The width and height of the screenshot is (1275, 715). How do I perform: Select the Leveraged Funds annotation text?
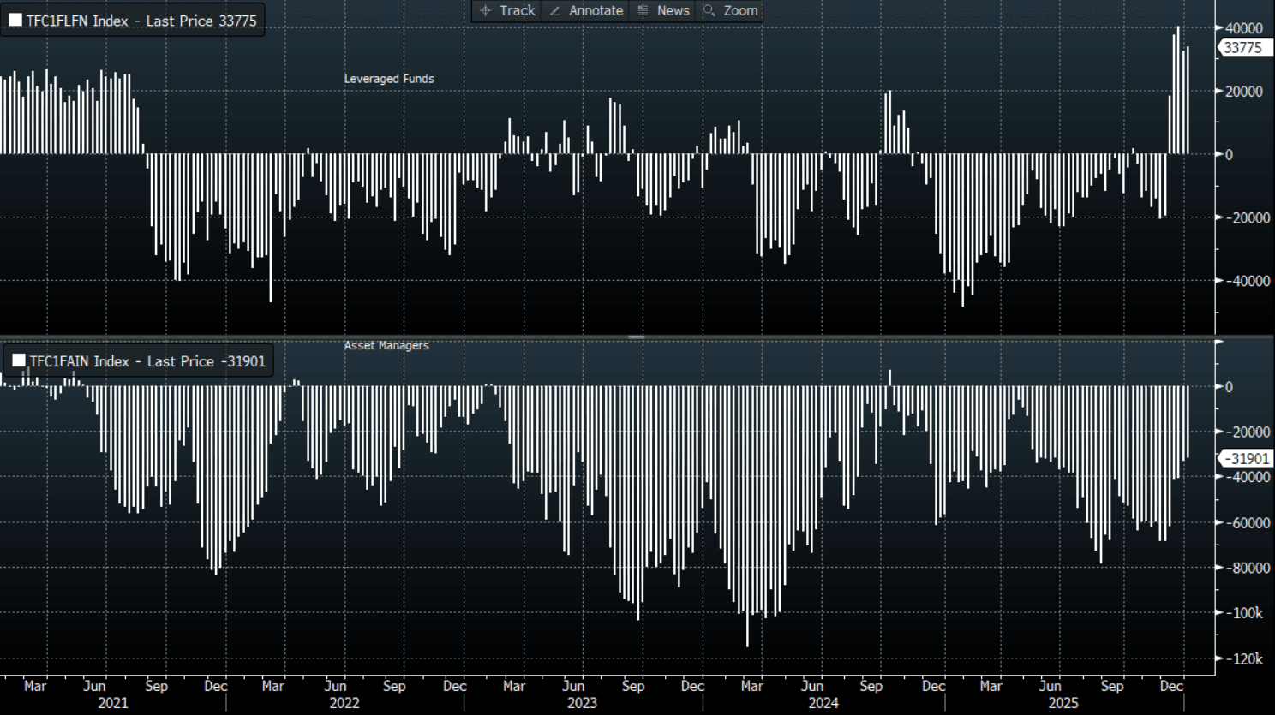[x=389, y=79]
